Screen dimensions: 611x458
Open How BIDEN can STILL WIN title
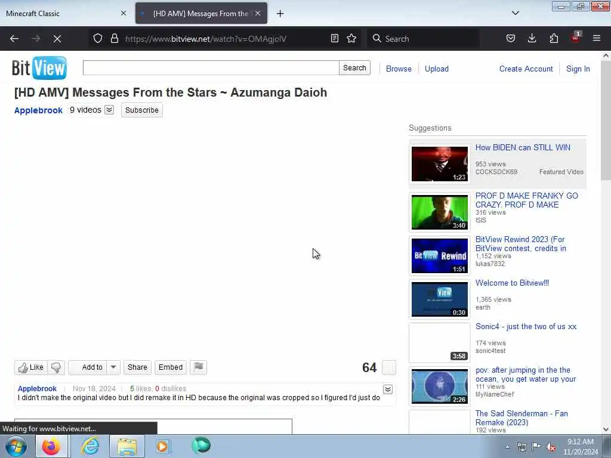(523, 148)
